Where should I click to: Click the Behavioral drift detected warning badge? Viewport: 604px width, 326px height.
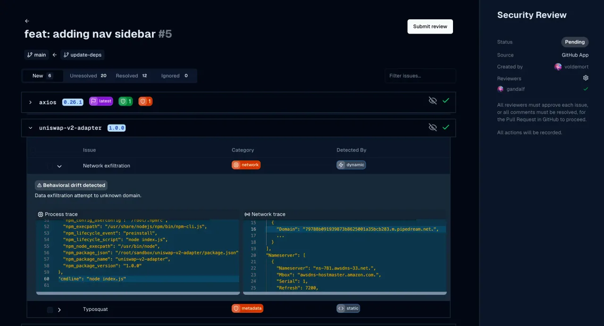[71, 185]
